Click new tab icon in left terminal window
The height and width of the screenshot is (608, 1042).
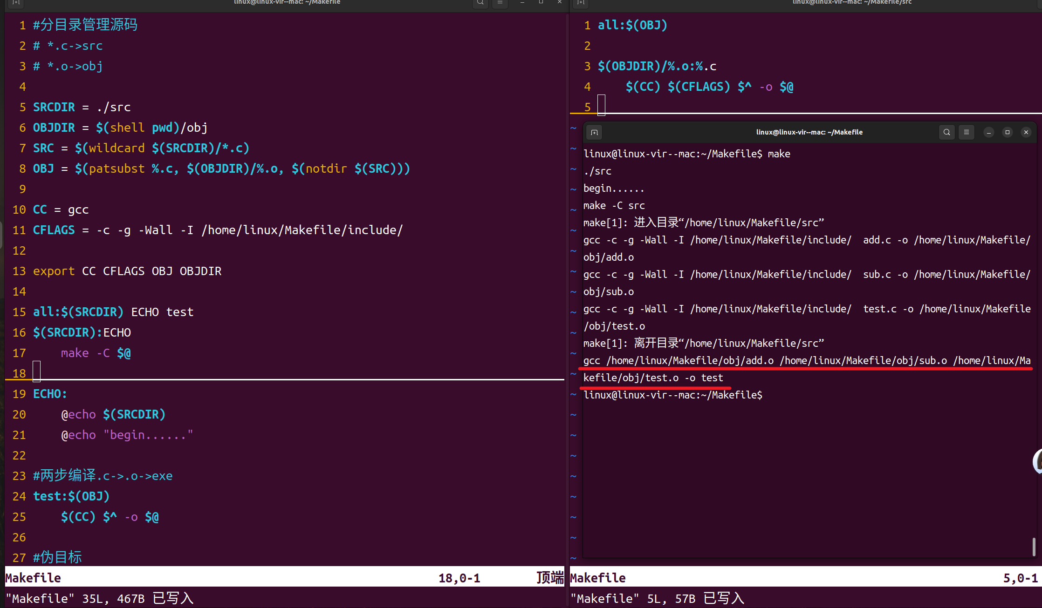pyautogui.click(x=16, y=2)
